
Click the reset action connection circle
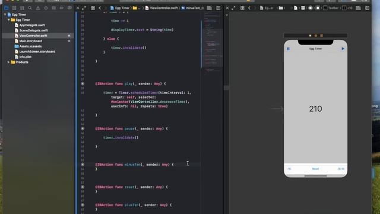click(83, 187)
